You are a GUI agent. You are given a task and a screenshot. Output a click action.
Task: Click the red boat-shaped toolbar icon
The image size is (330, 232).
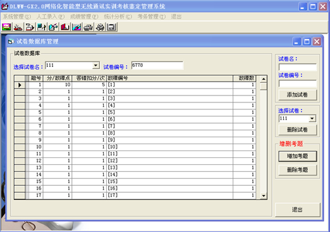point(18,27)
